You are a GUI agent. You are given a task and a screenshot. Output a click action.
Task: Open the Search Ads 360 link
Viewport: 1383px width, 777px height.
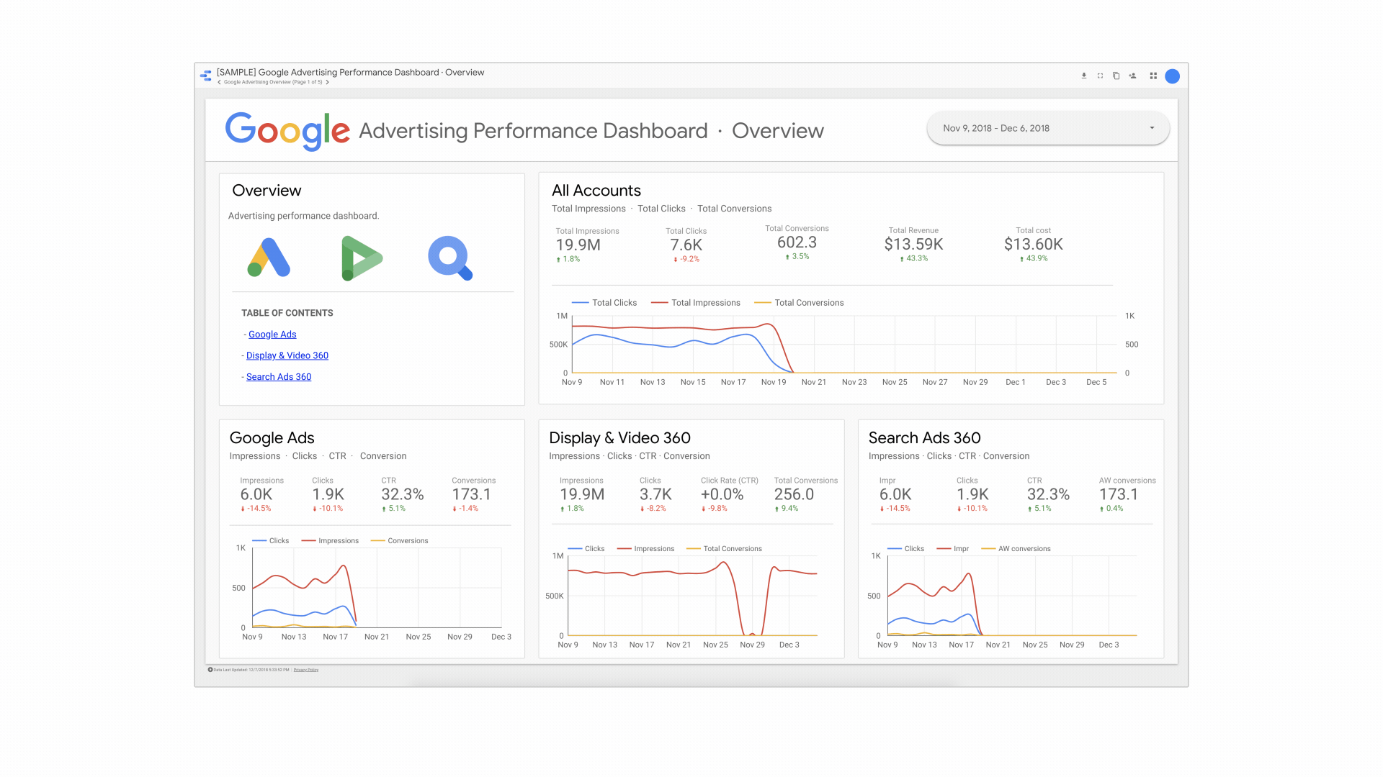pos(279,377)
